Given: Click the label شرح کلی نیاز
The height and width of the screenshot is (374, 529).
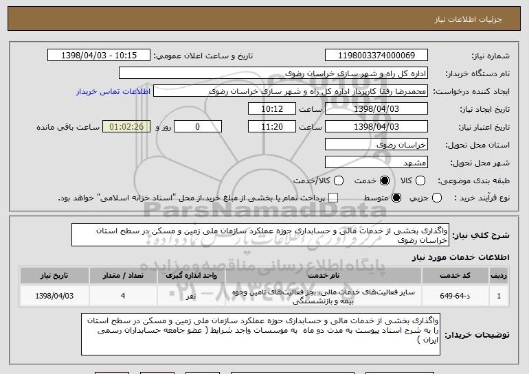Looking at the screenshot, I should [x=481, y=235].
